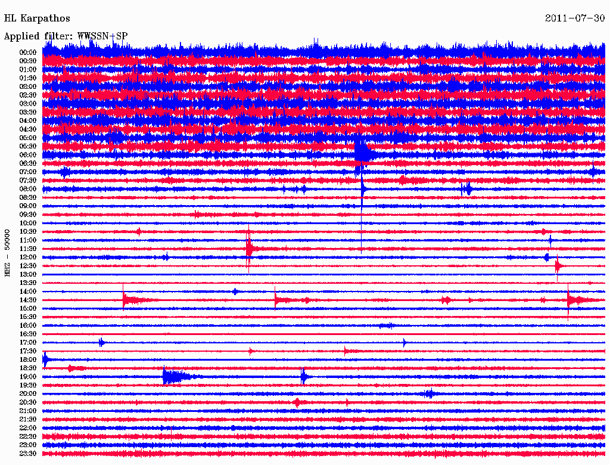Choose the 23:30 time label

coord(28,454)
